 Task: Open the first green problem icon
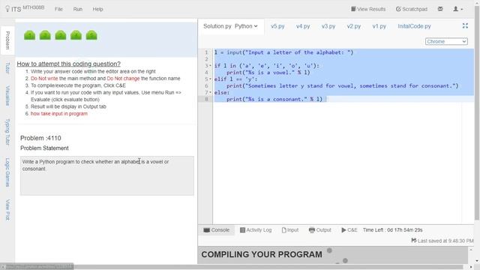30,35
